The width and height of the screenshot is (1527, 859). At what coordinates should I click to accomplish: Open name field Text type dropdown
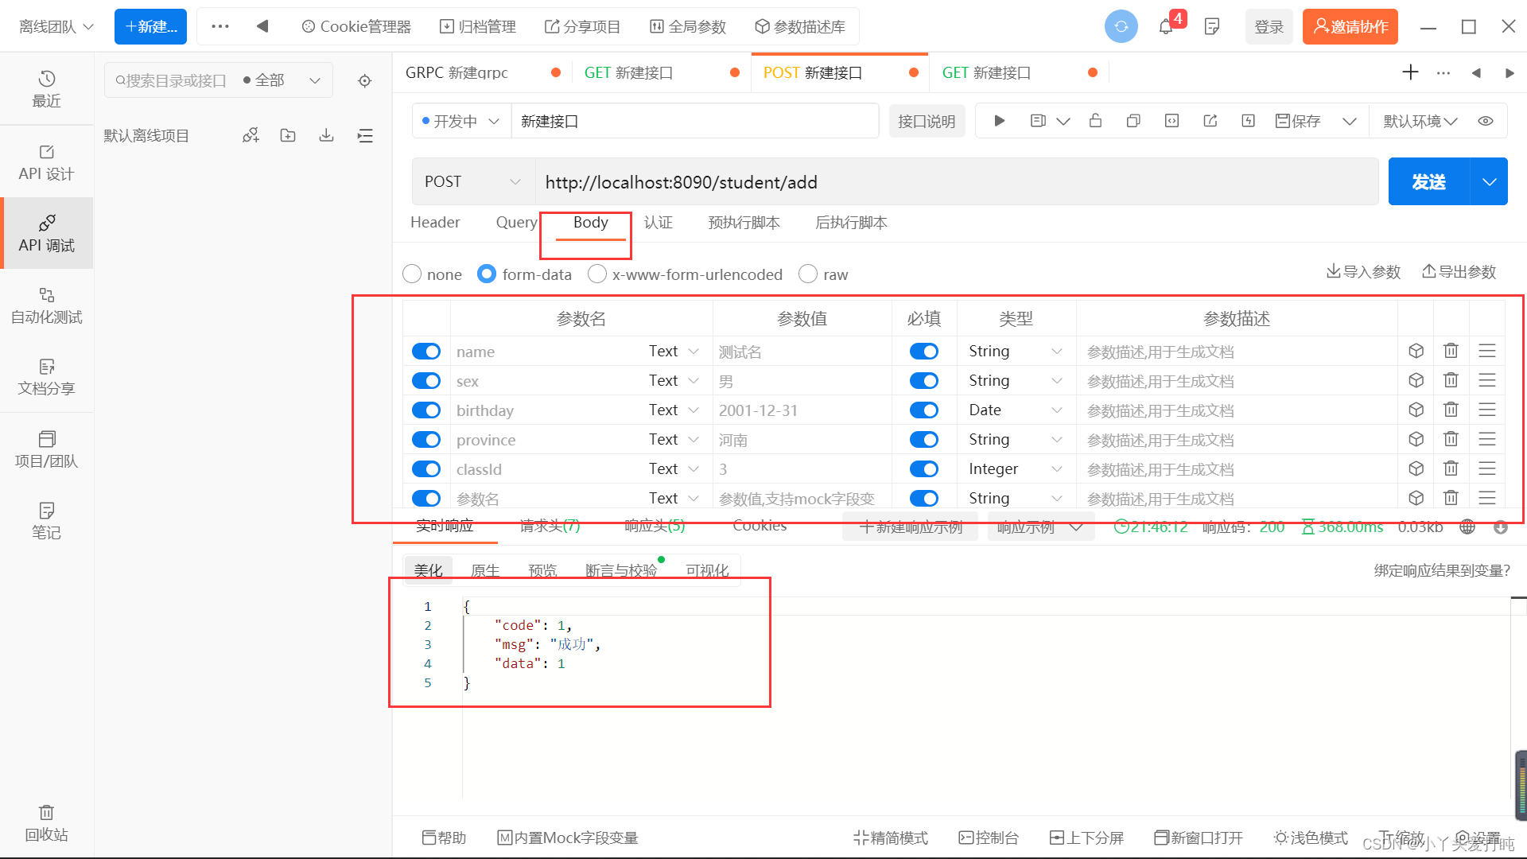tap(674, 351)
